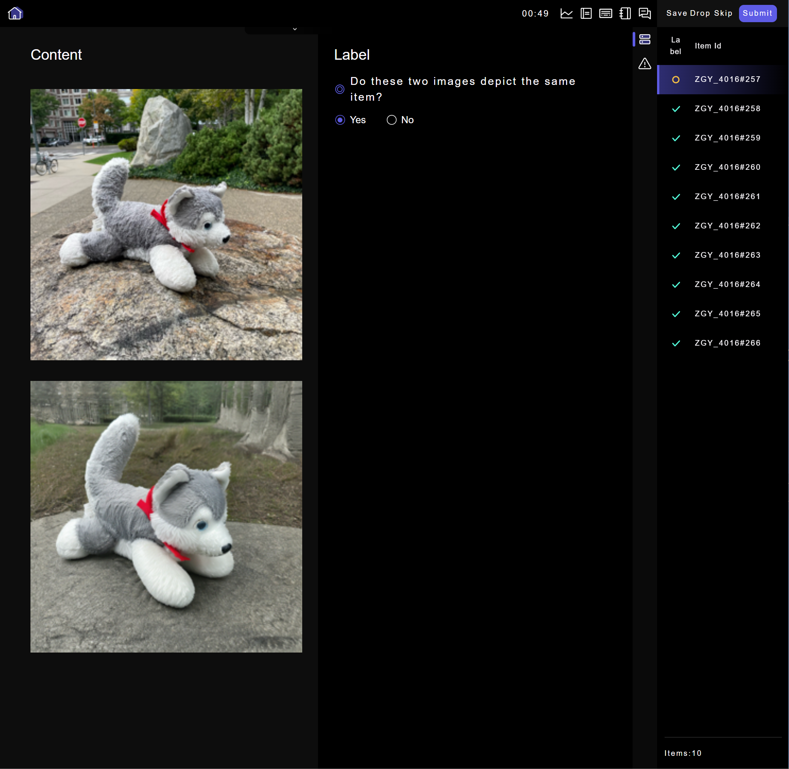Click the Item Id column header
The height and width of the screenshot is (769, 789).
[x=707, y=45]
